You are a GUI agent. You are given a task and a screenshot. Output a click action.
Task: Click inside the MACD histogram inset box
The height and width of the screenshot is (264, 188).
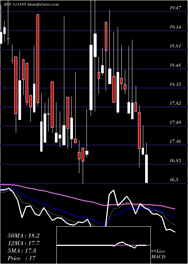pyautogui.click(x=103, y=245)
